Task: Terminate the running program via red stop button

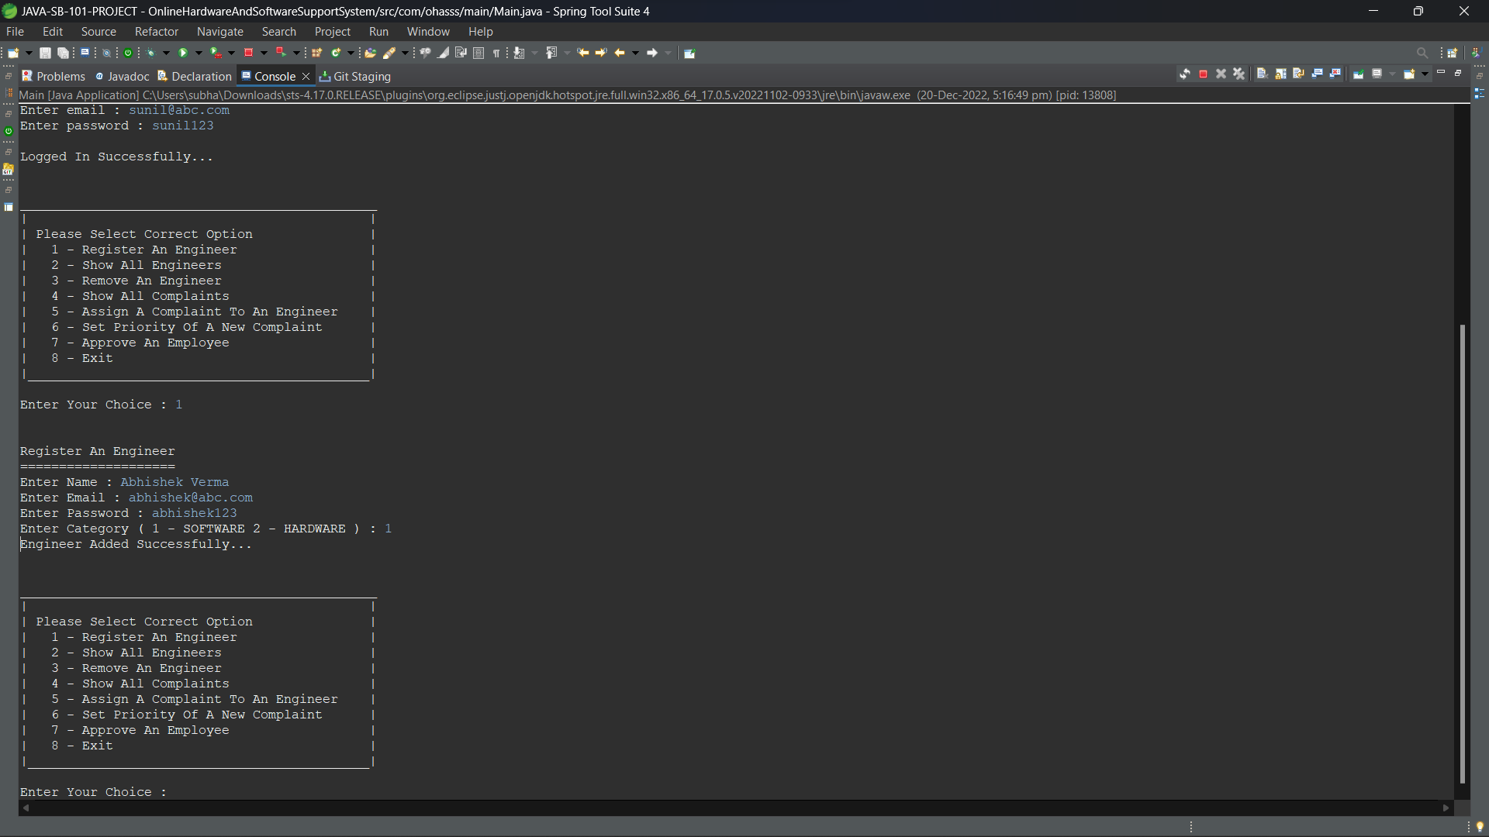Action: tap(1203, 74)
